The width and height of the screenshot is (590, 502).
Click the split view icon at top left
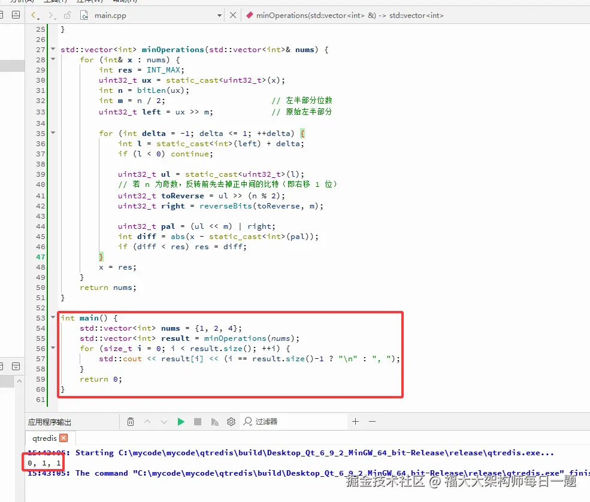click(x=16, y=15)
